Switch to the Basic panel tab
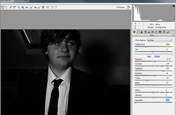 pos(134,32)
